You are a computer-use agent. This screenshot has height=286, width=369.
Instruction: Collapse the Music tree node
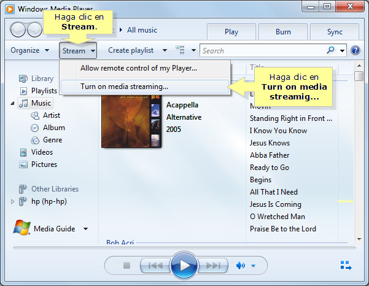click(12, 103)
